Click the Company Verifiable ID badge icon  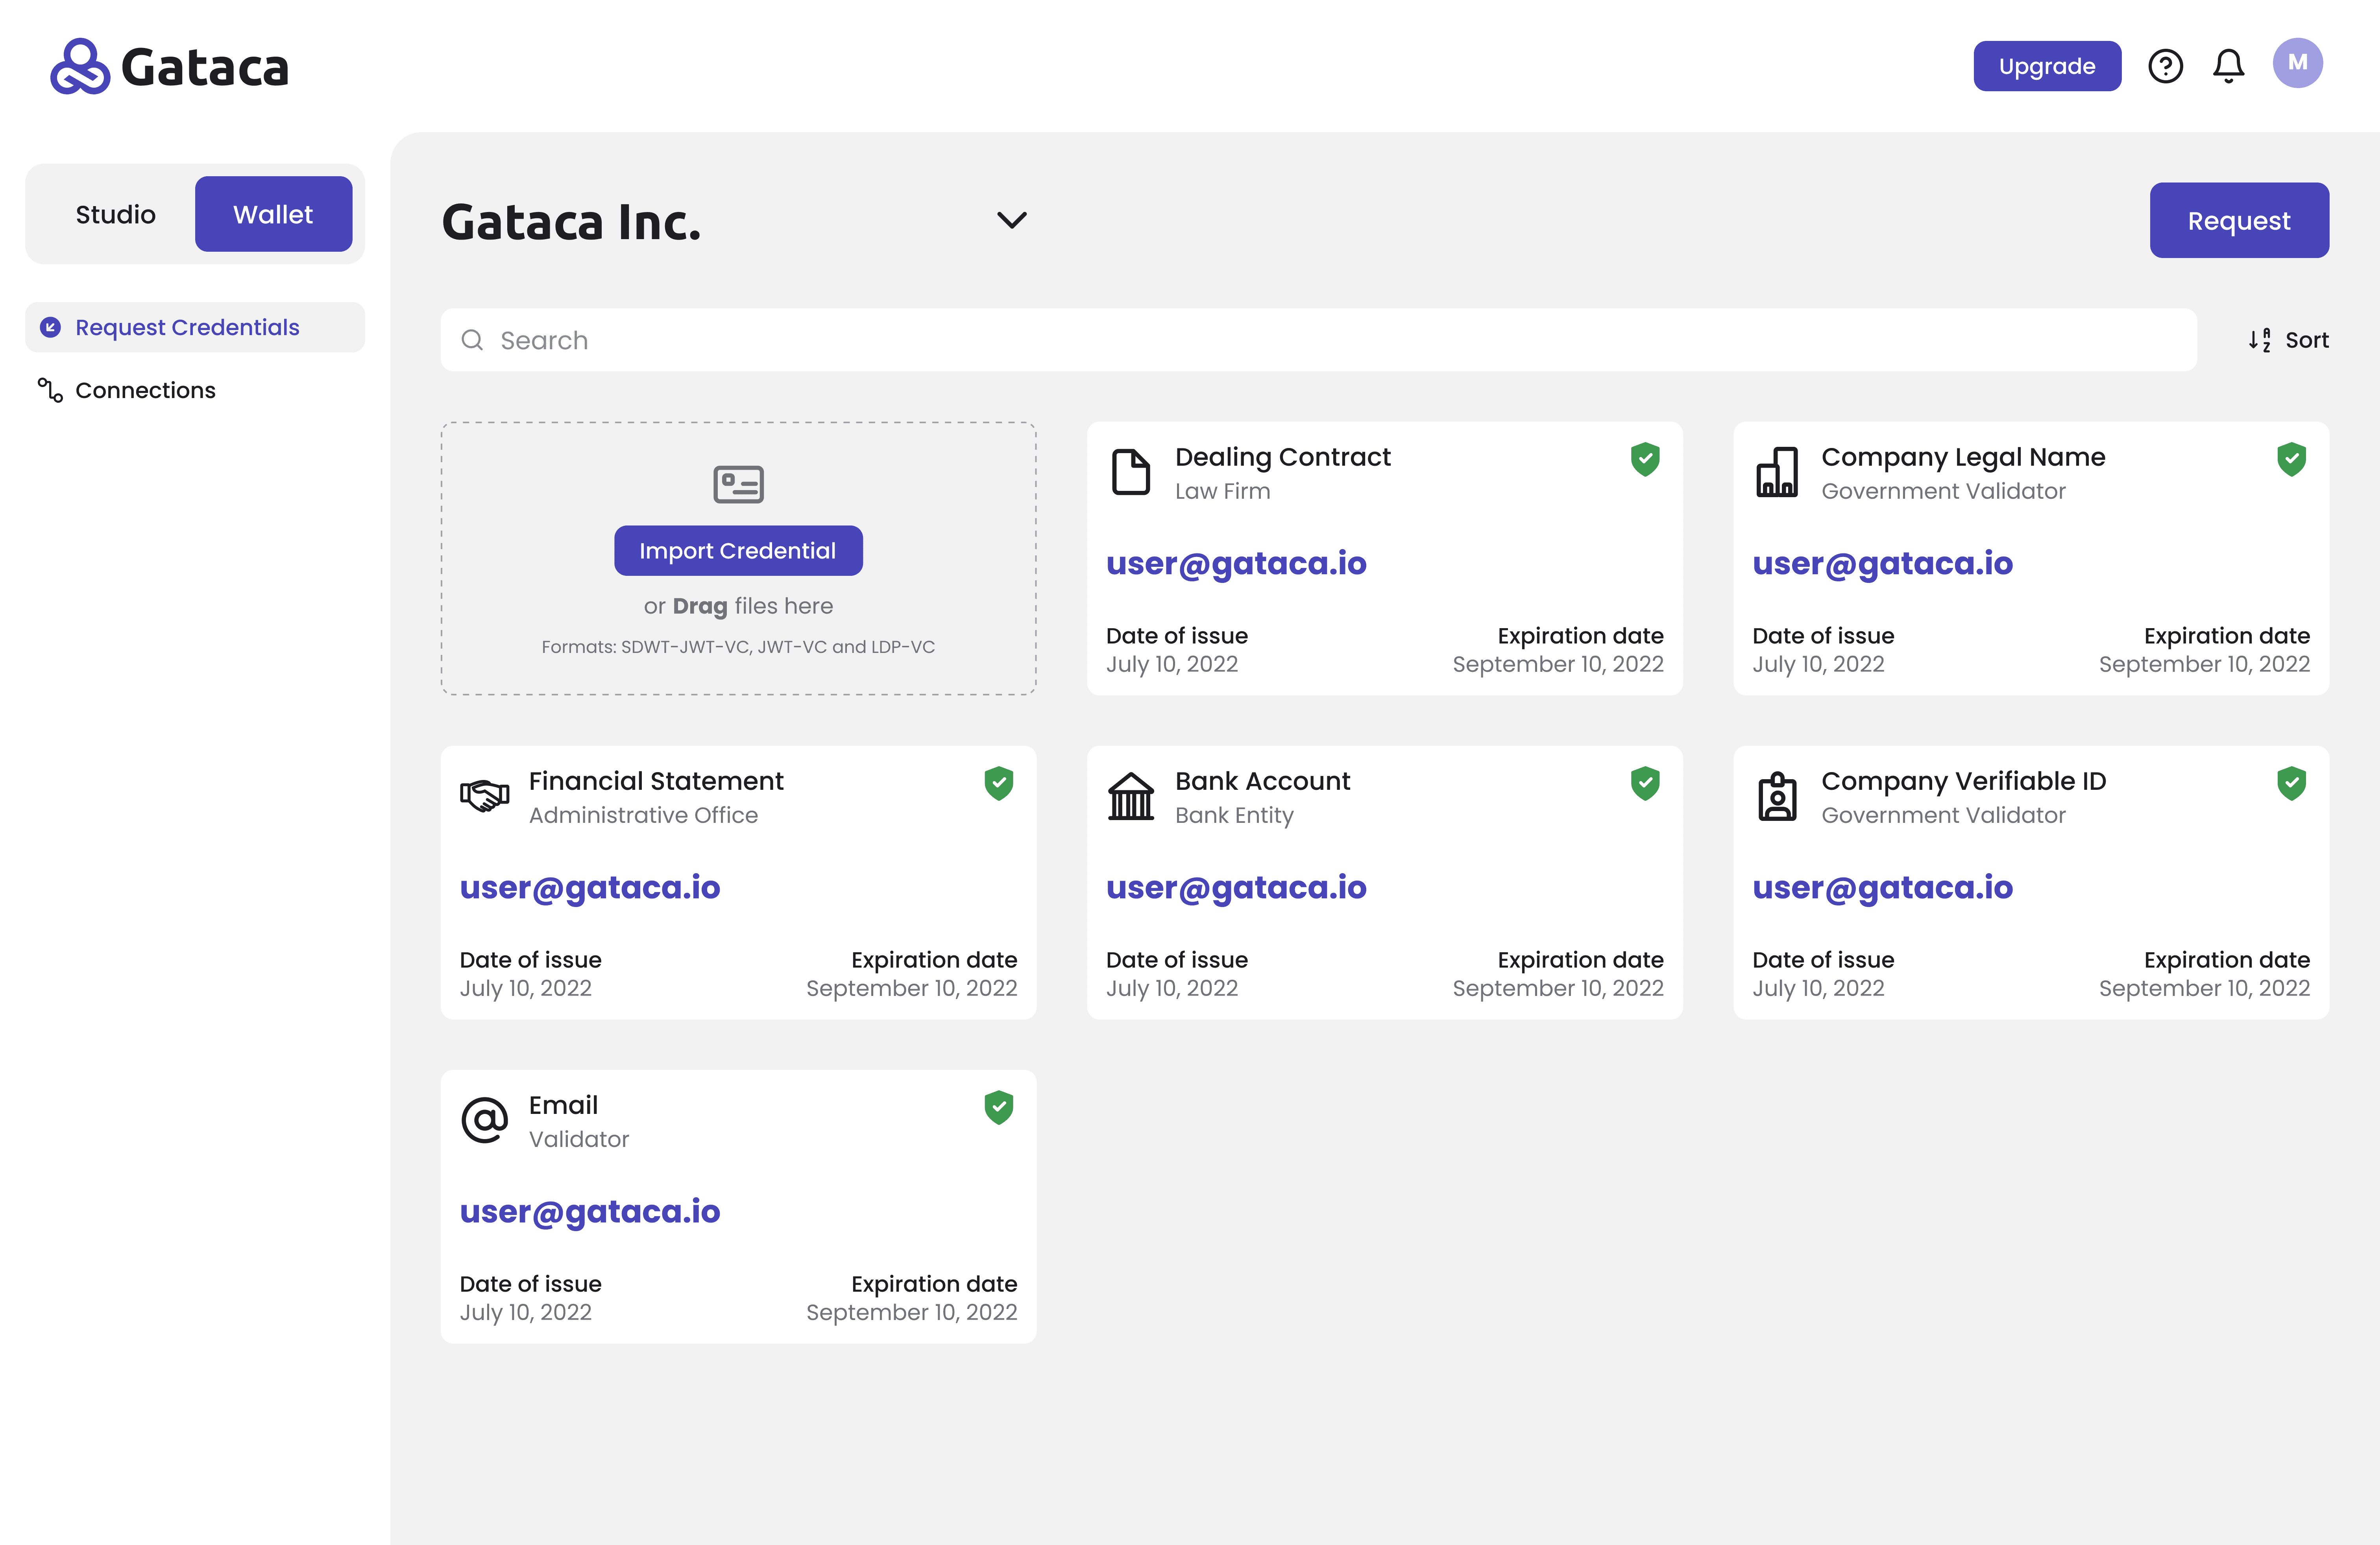tap(1777, 796)
